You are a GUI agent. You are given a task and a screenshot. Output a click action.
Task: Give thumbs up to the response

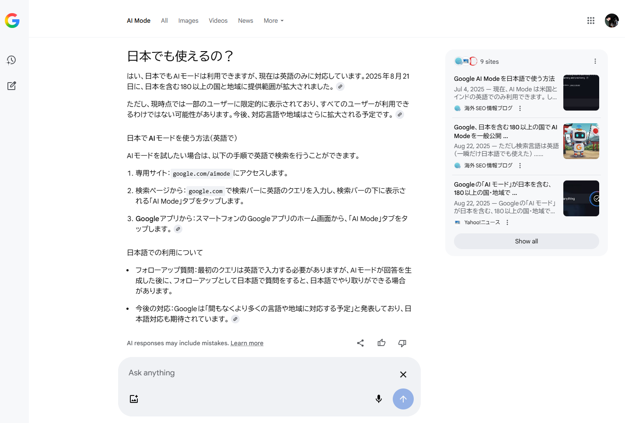pyautogui.click(x=381, y=343)
